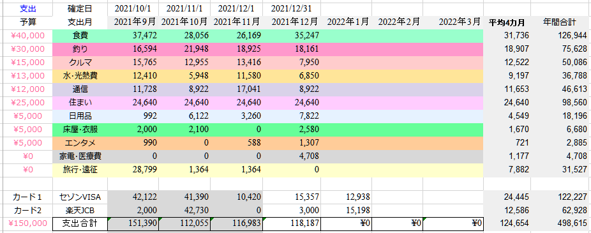This screenshot has width=591, height=233.
Task: Select the ¥40,000 budget cell
Action: click(27, 36)
